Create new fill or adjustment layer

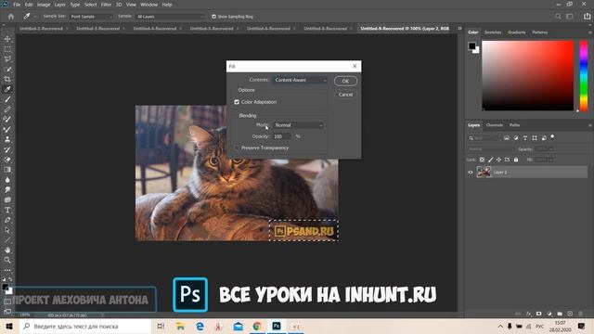(x=549, y=314)
